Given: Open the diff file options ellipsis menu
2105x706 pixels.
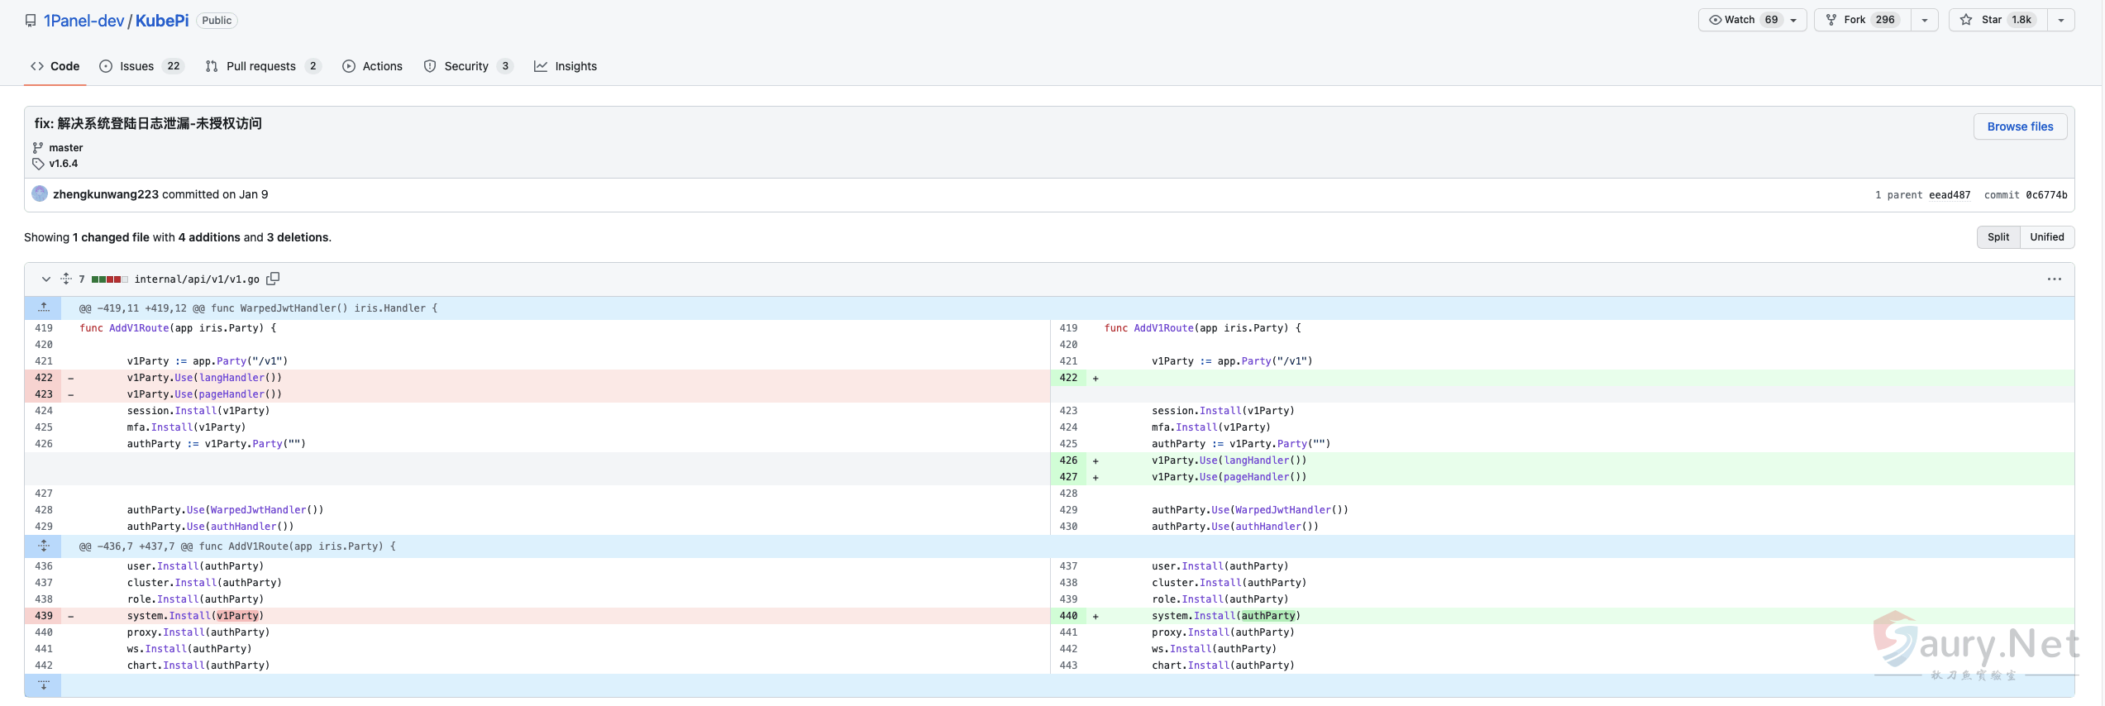Looking at the screenshot, I should click(2054, 279).
